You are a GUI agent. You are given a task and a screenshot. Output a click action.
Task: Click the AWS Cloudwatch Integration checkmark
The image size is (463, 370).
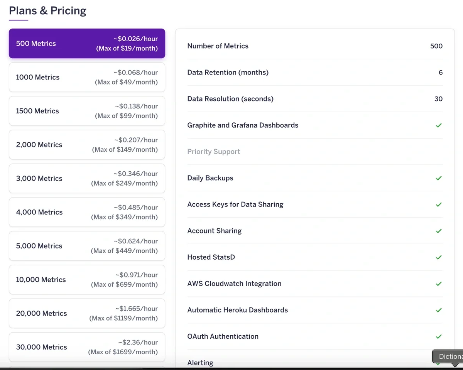(x=439, y=284)
